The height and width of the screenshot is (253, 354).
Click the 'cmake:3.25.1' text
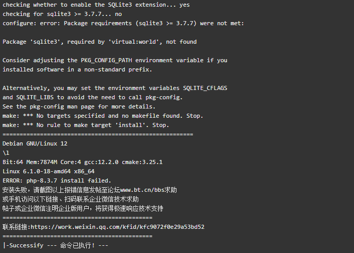coord(142,162)
